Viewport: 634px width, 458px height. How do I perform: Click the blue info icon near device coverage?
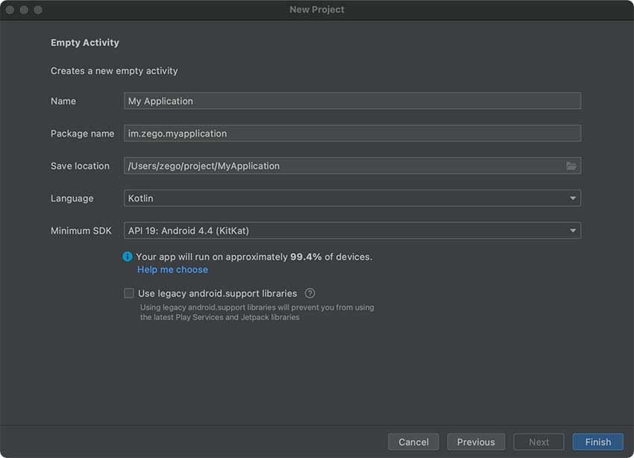128,257
